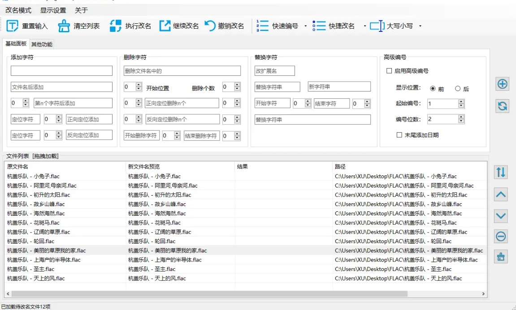Click the 新文件名预览 column header

pyautogui.click(x=180, y=167)
